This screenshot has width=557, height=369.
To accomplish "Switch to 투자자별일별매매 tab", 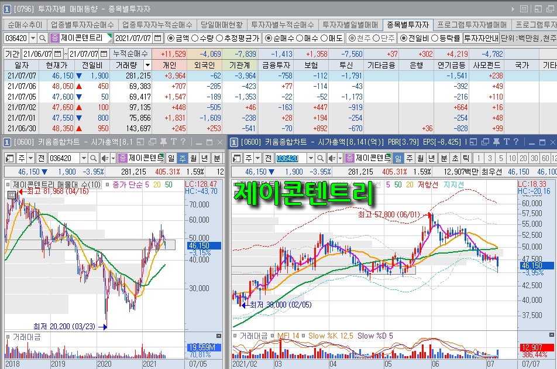I will (x=350, y=25).
